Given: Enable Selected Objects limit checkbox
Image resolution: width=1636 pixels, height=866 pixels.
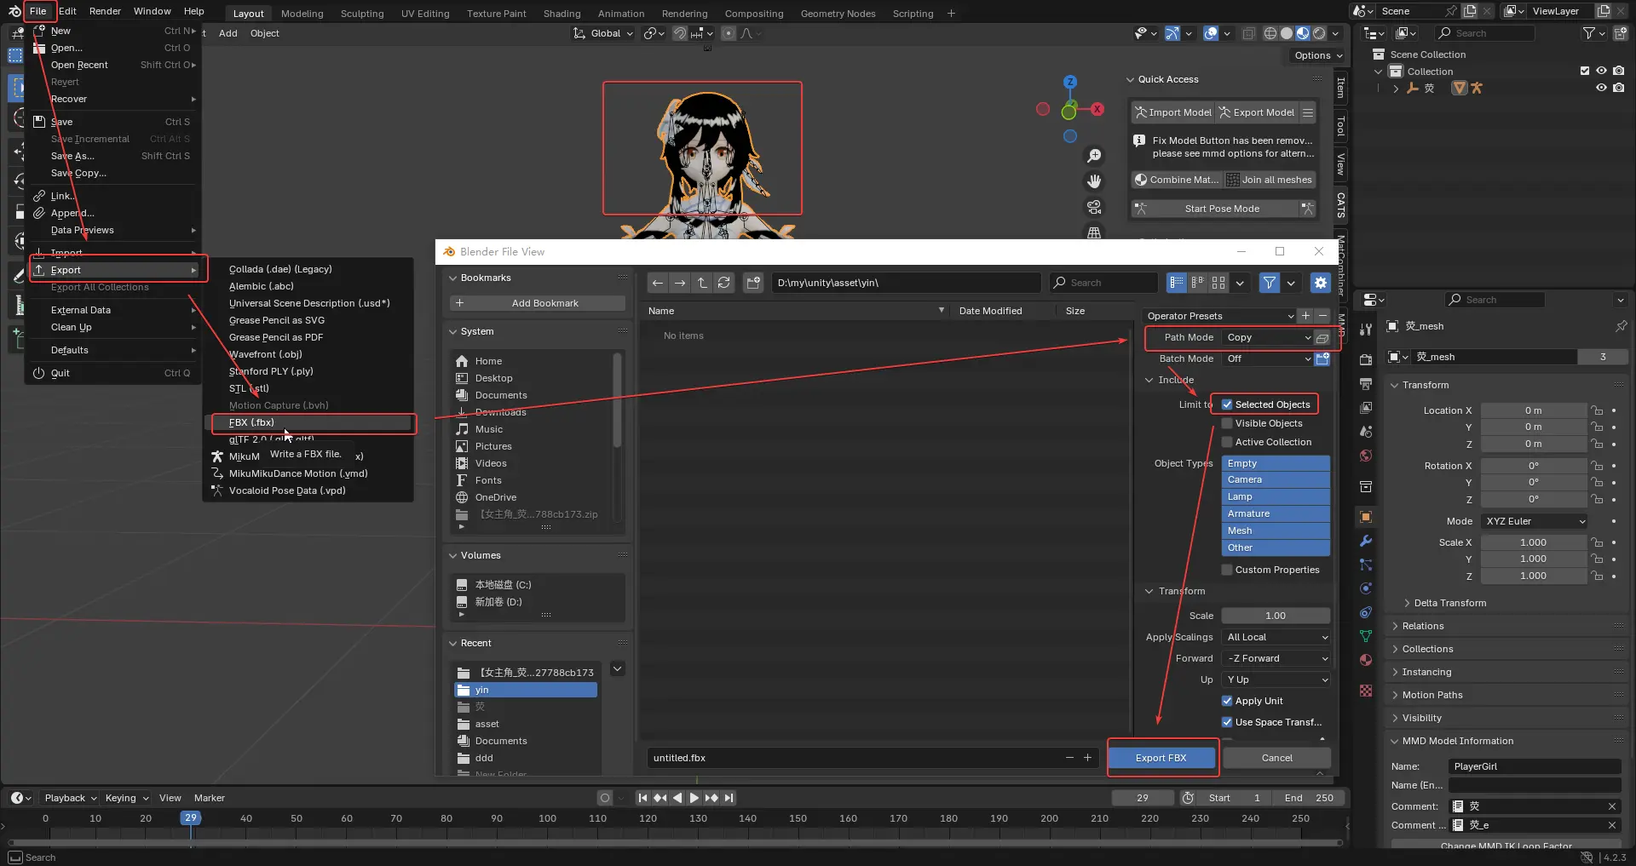Looking at the screenshot, I should point(1227,404).
